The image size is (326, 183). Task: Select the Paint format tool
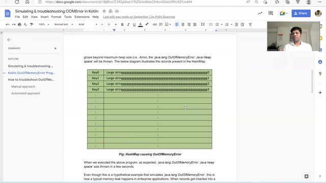point(32,24)
